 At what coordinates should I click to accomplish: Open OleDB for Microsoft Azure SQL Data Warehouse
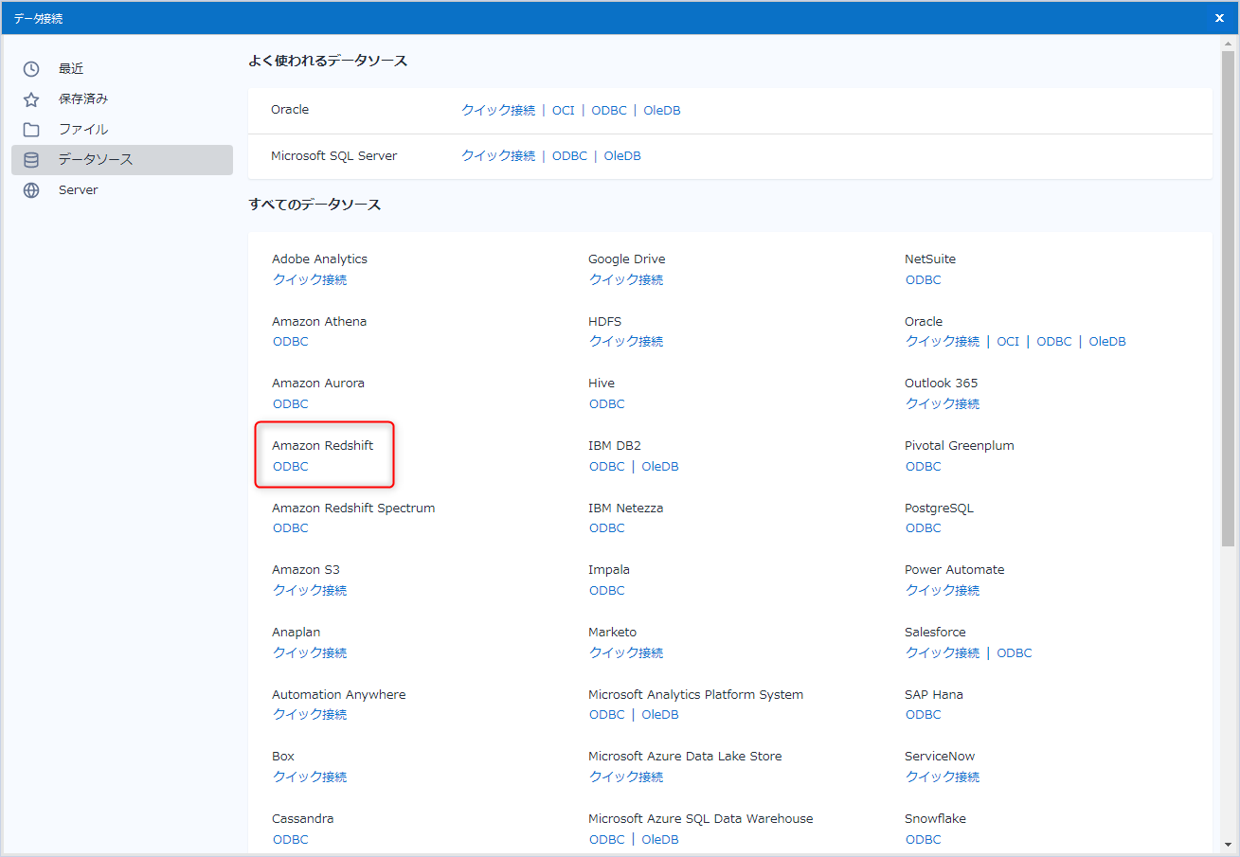coord(659,839)
